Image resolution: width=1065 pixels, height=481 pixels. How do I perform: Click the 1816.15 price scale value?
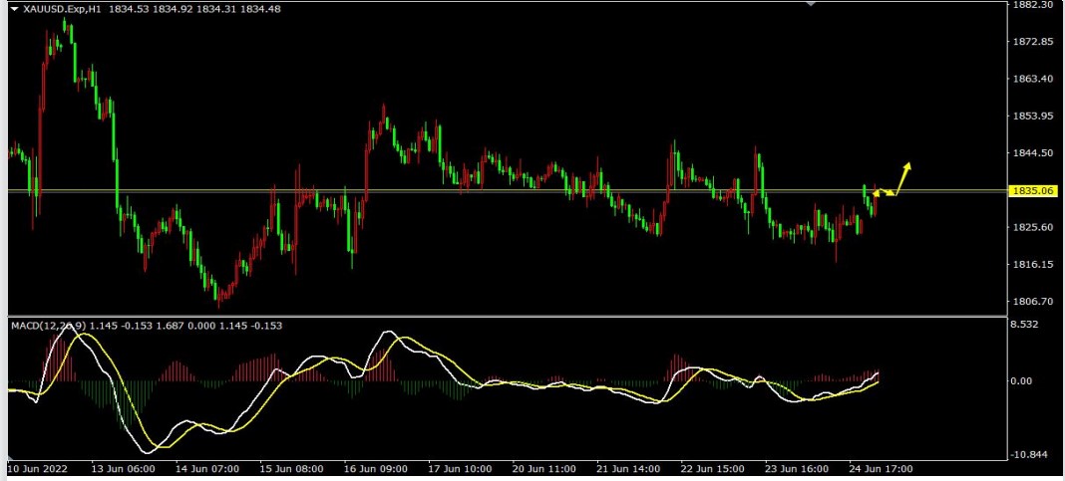pos(1032,265)
